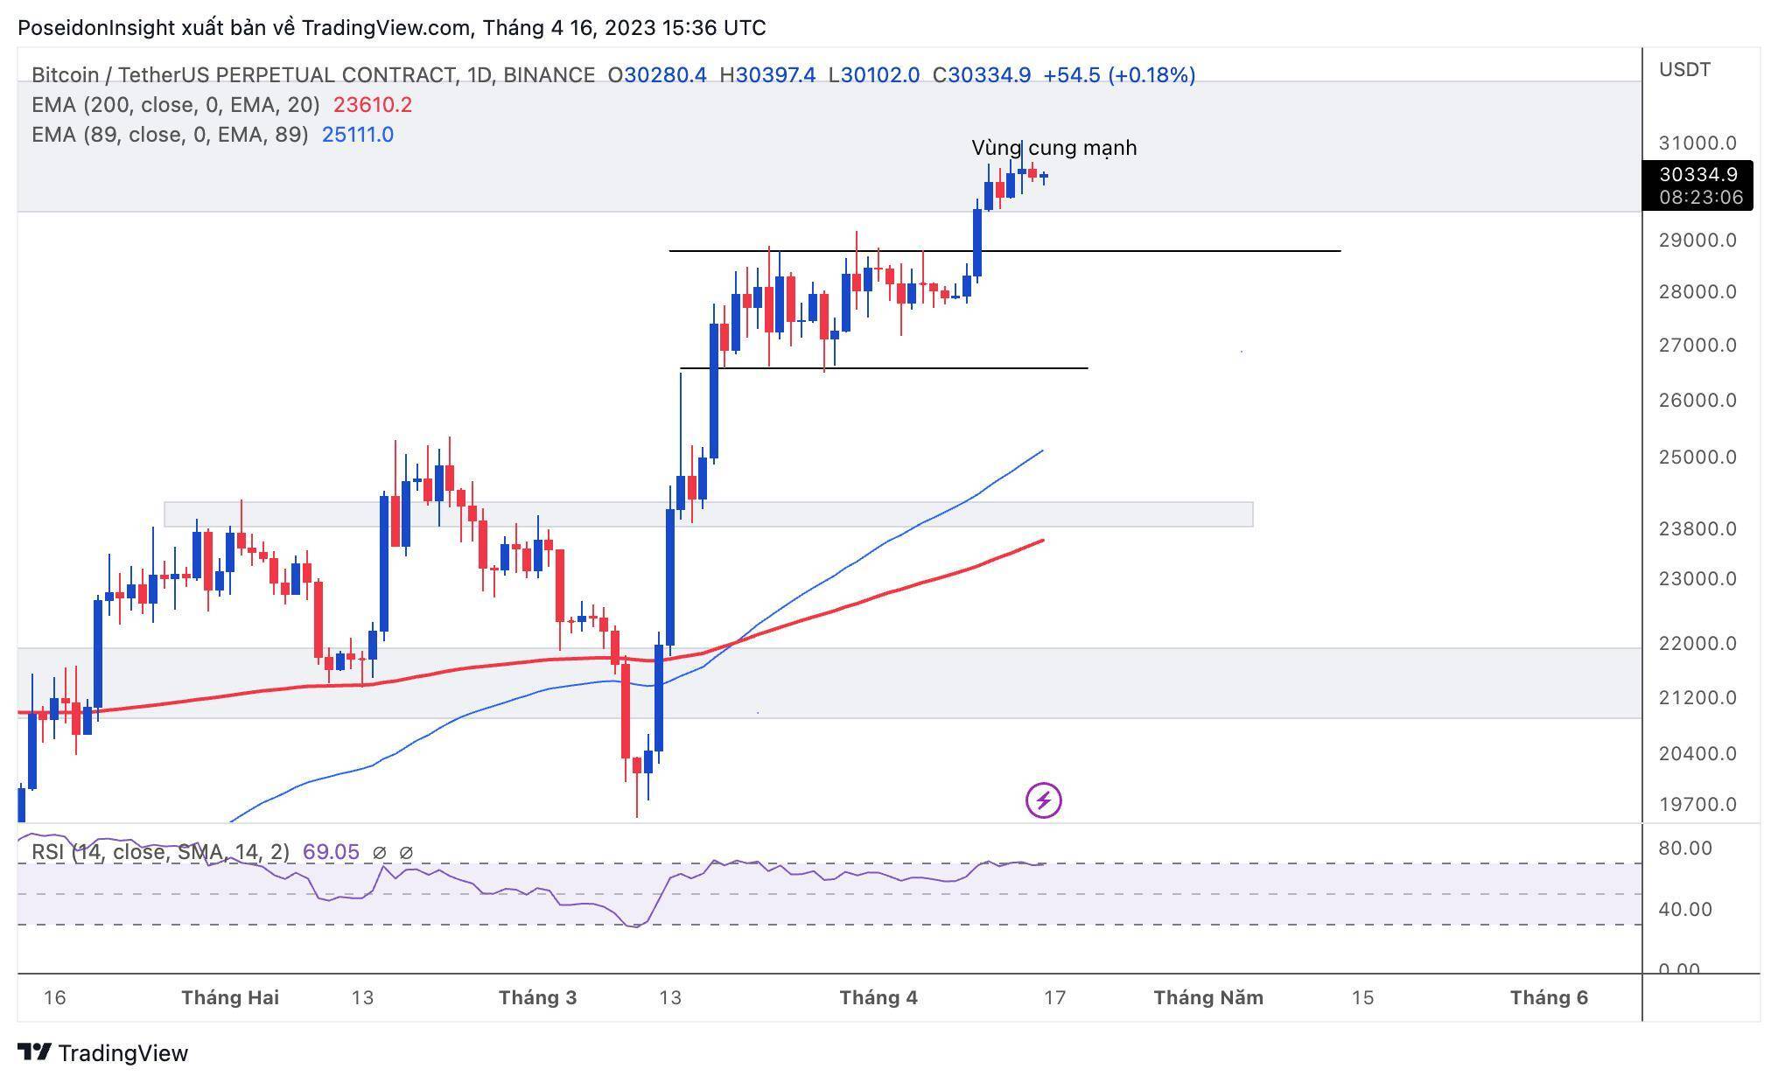Click the low price value L30102.0
This screenshot has height=1083, width=1778.
(874, 75)
